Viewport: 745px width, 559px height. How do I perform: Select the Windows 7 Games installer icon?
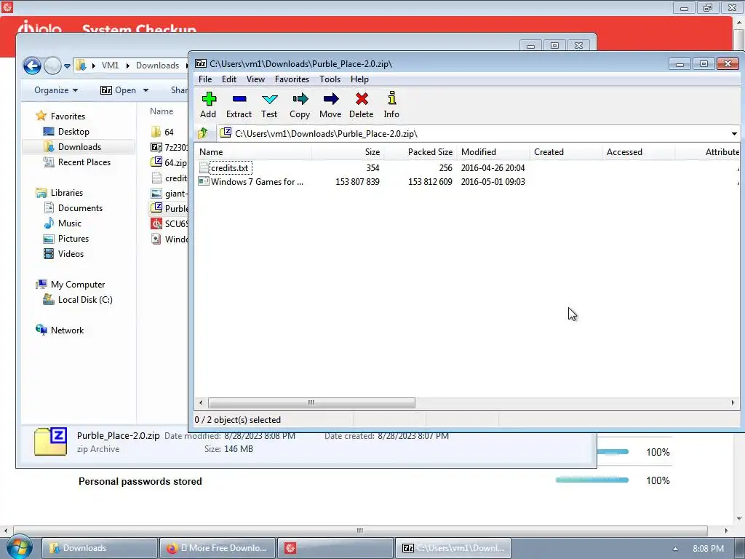tap(204, 181)
